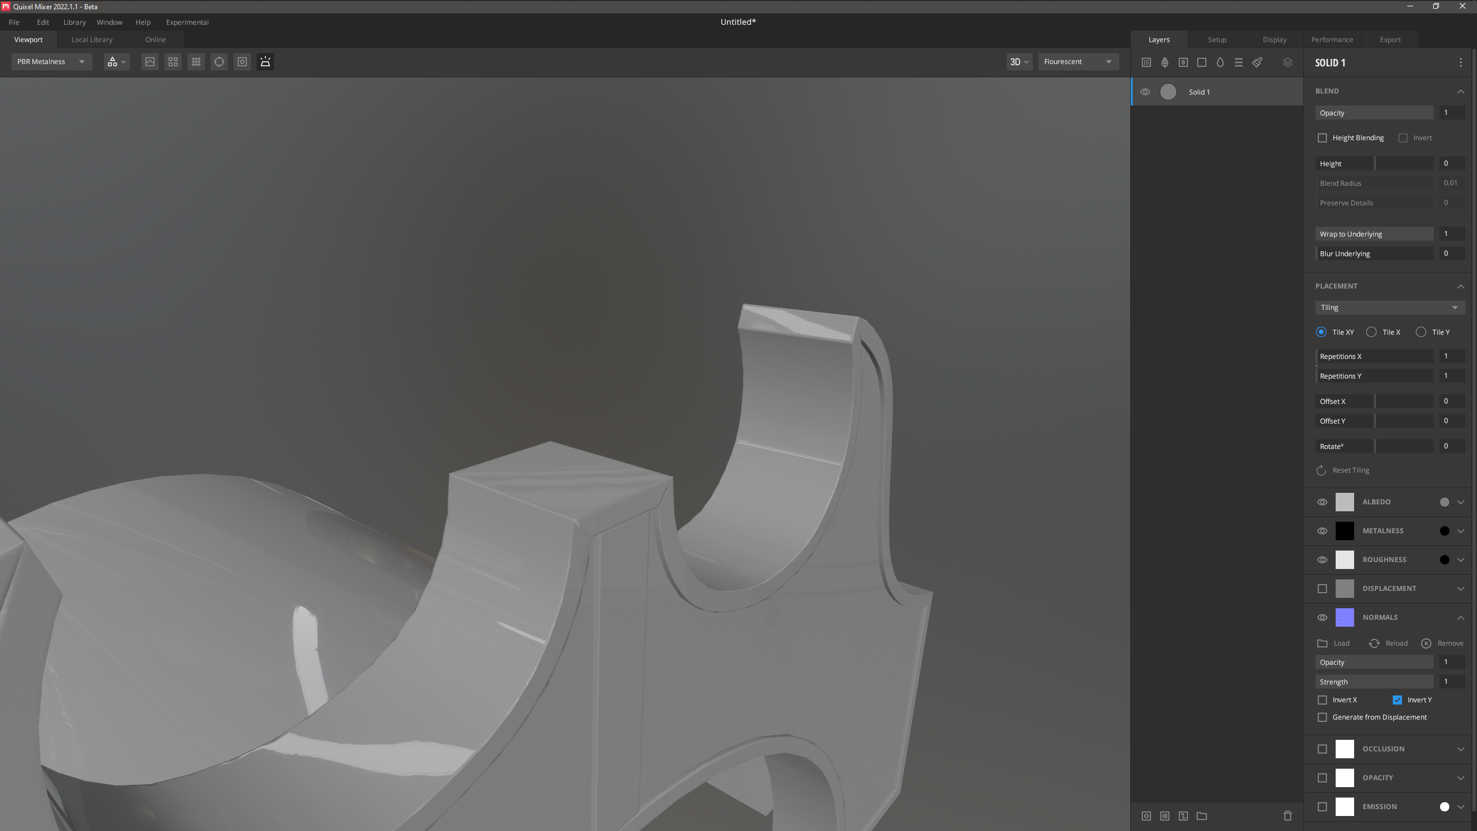Click the Repetitions X value field
The height and width of the screenshot is (831, 1477).
pos(1452,356)
